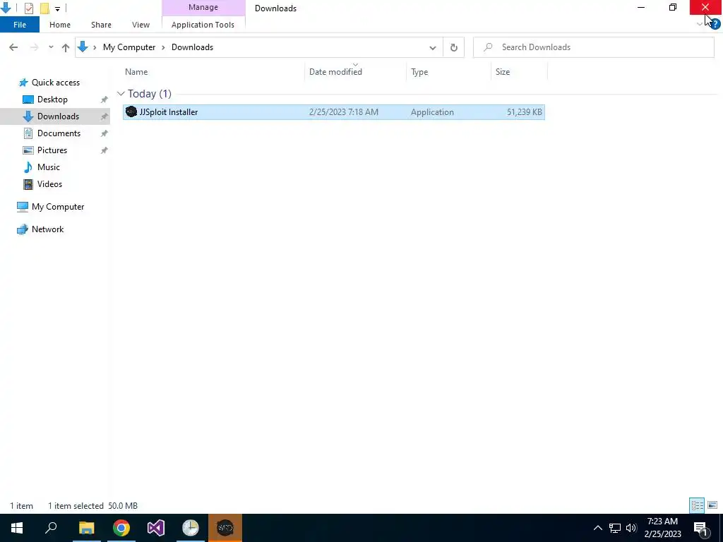Switch to the Home ribbon tab
This screenshot has width=723, height=542.
[x=60, y=25]
